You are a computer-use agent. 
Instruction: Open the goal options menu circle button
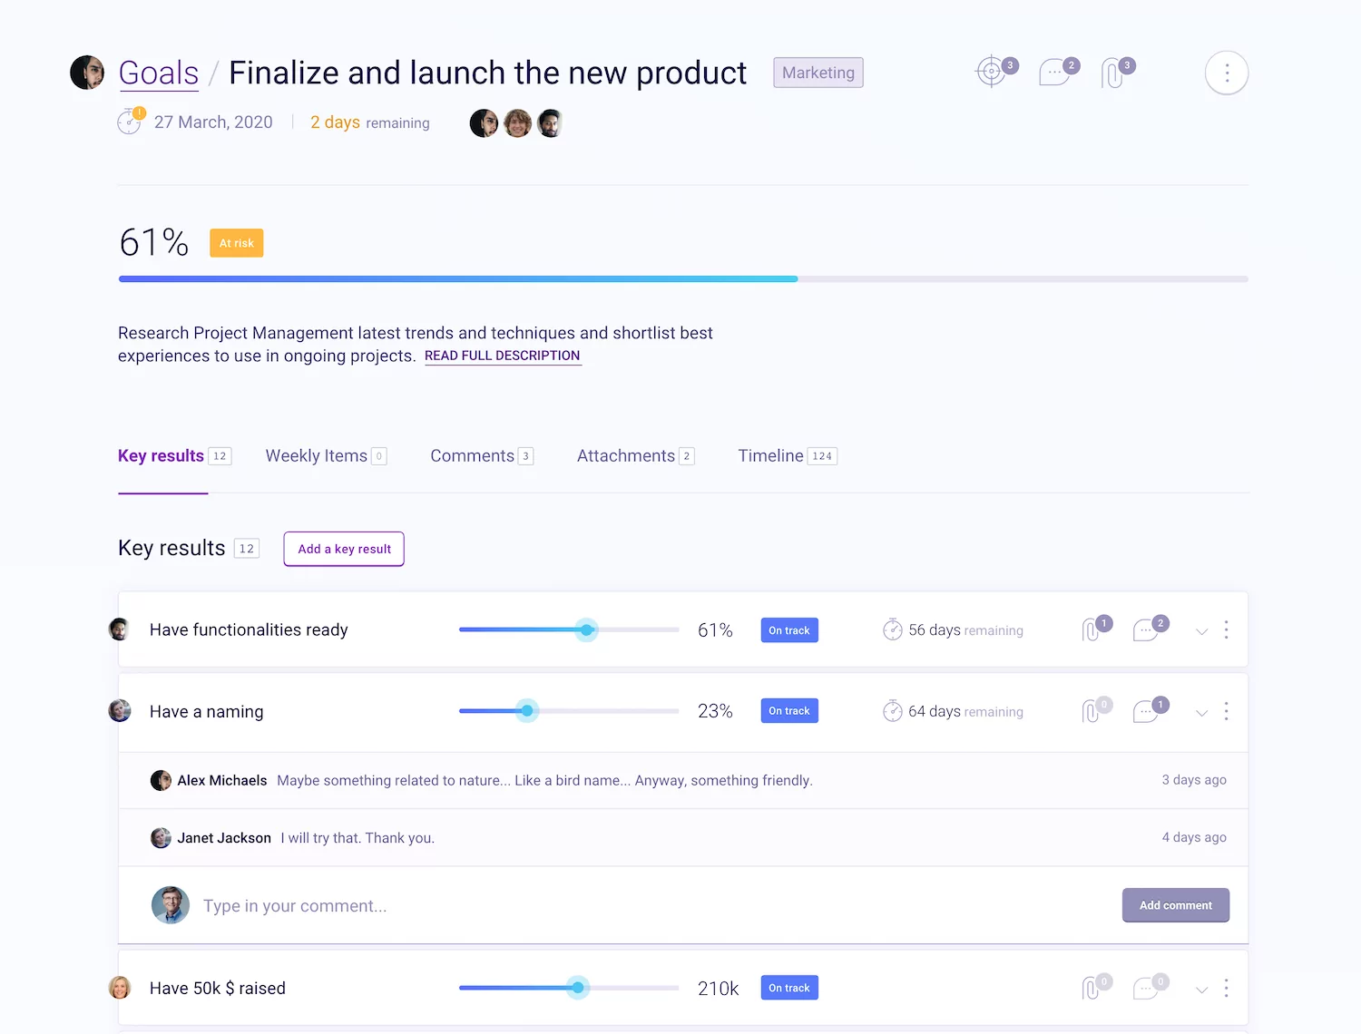tap(1227, 73)
